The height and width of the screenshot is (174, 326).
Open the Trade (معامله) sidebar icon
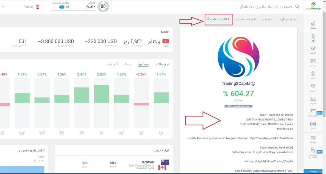[313, 25]
